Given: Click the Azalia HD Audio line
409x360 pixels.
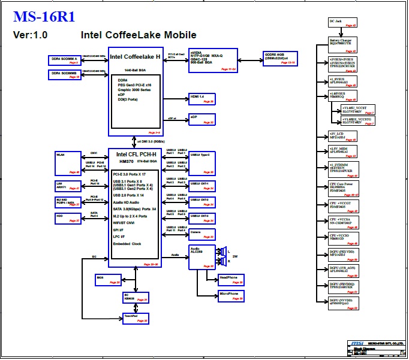Looking at the screenshot, I should tap(126, 202).
